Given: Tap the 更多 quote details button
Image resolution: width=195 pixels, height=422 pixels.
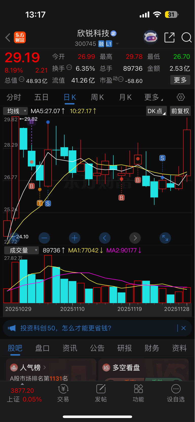Looking at the screenshot, I should tap(180, 80).
